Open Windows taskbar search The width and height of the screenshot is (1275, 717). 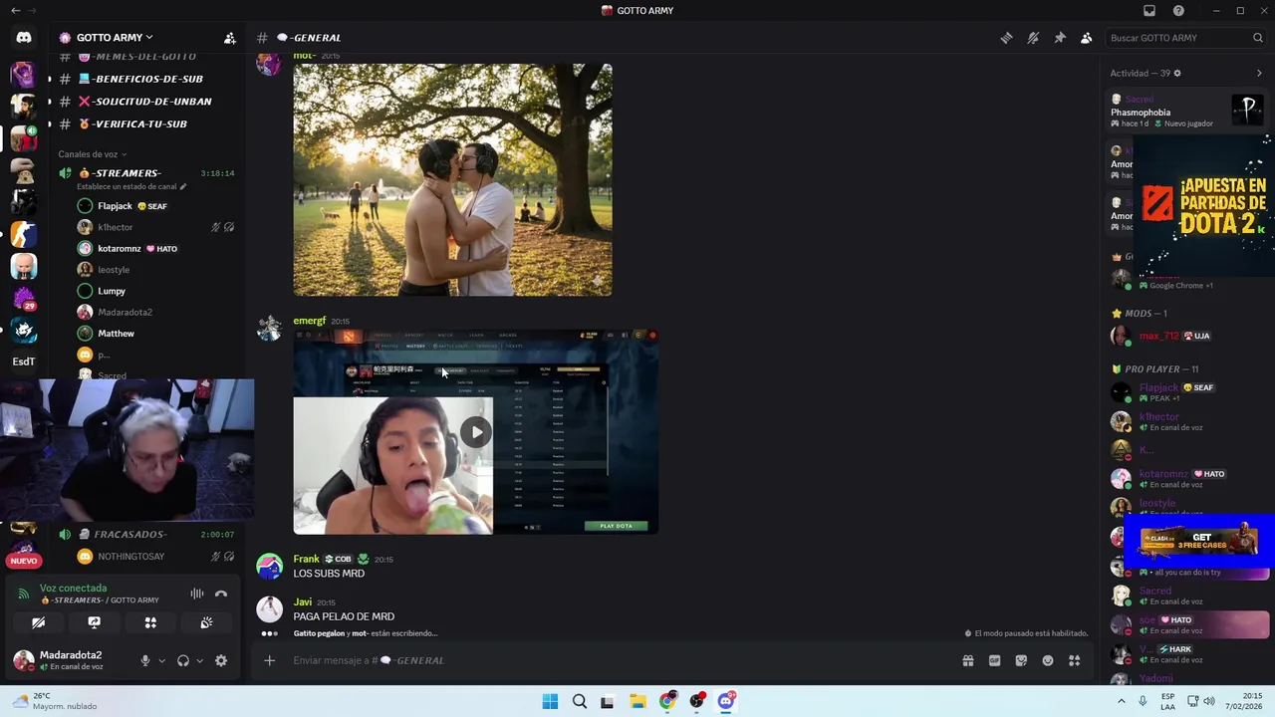coord(579,701)
